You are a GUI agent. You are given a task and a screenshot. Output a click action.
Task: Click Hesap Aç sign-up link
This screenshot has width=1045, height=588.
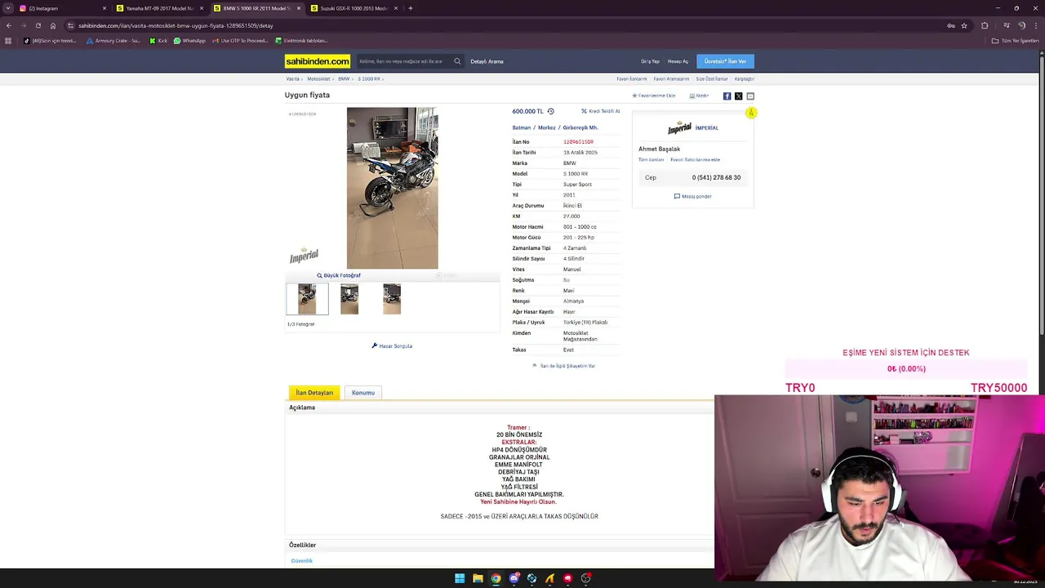point(678,61)
